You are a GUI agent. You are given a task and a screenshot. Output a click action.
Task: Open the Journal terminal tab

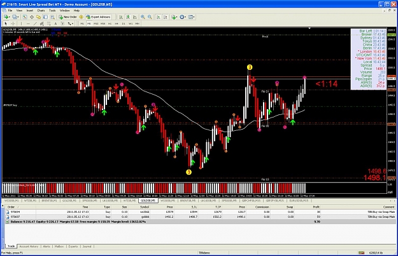87,246
